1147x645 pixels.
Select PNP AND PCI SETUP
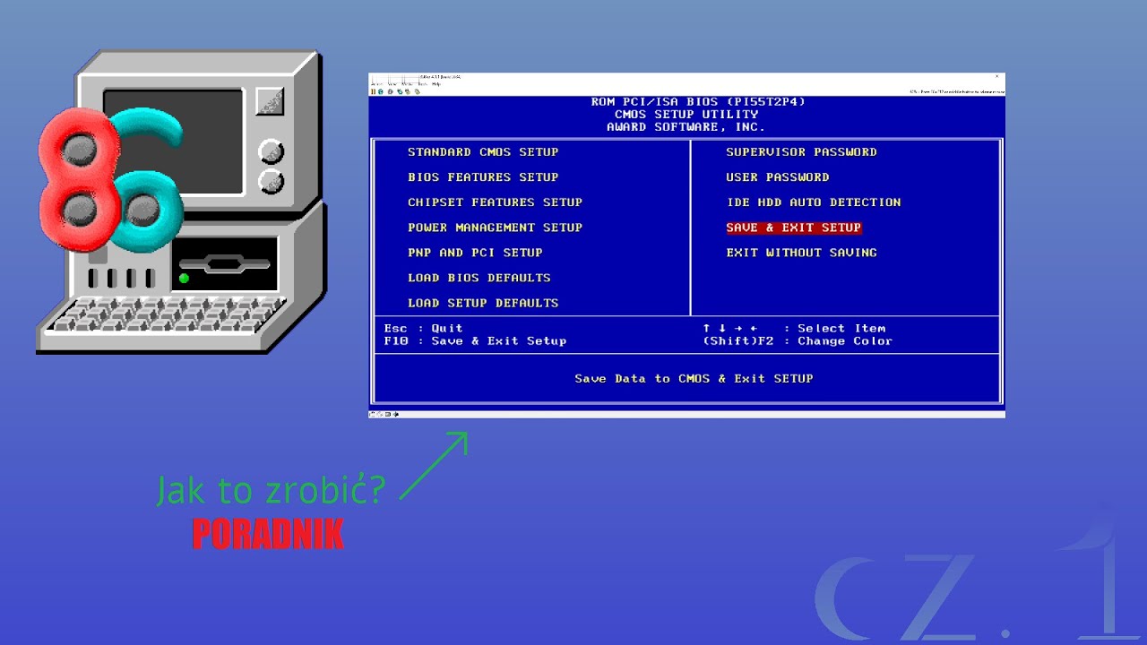475,253
